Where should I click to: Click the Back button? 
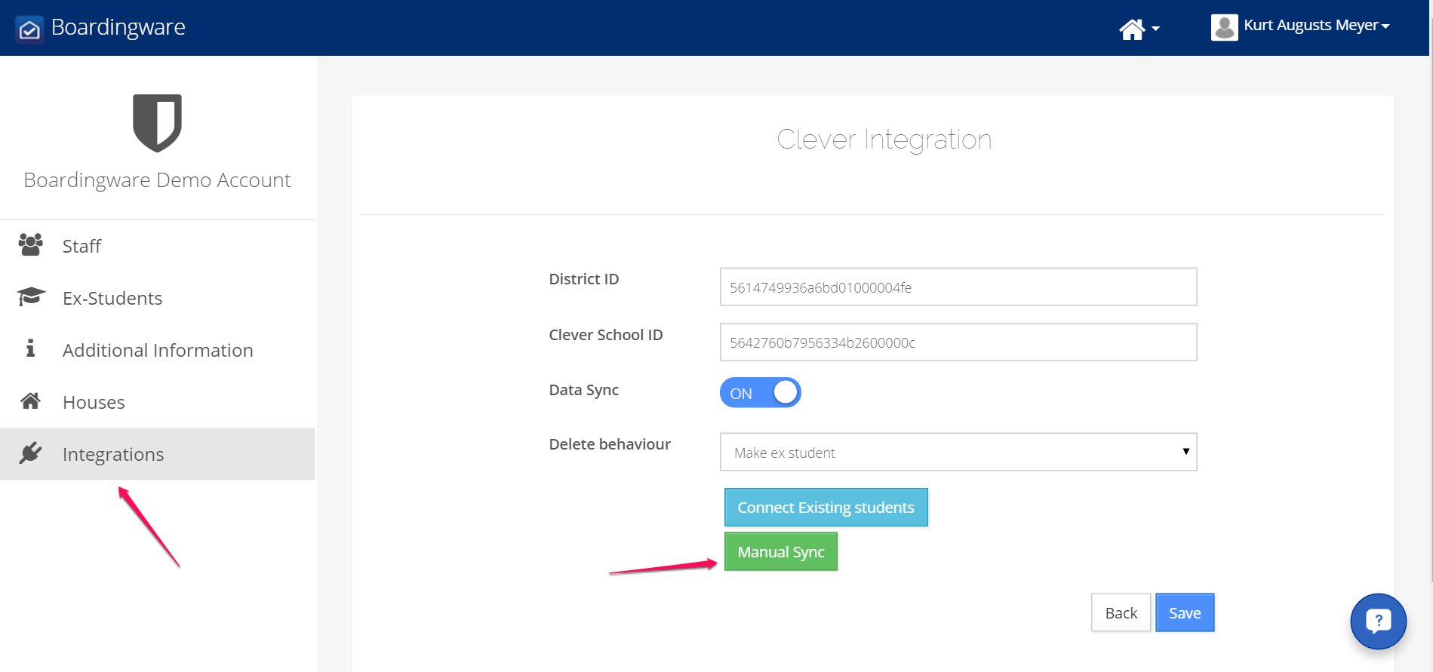click(1121, 612)
